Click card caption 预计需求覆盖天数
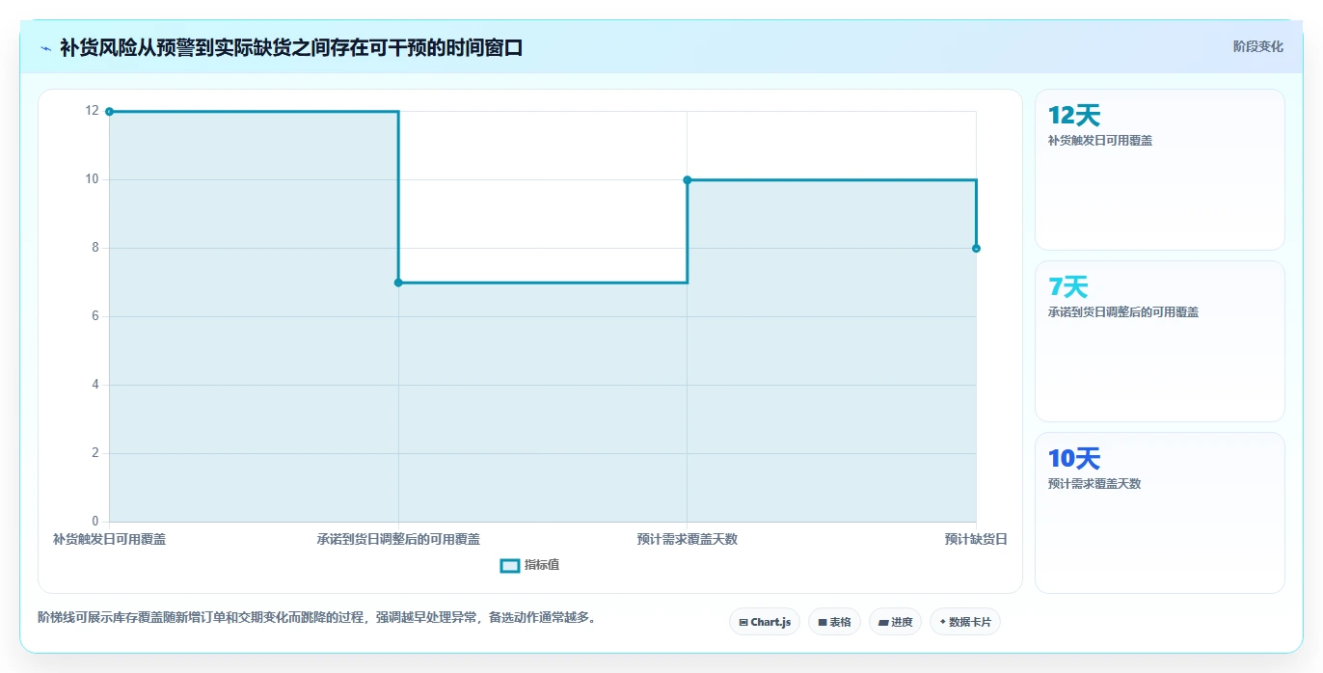 coord(1094,484)
